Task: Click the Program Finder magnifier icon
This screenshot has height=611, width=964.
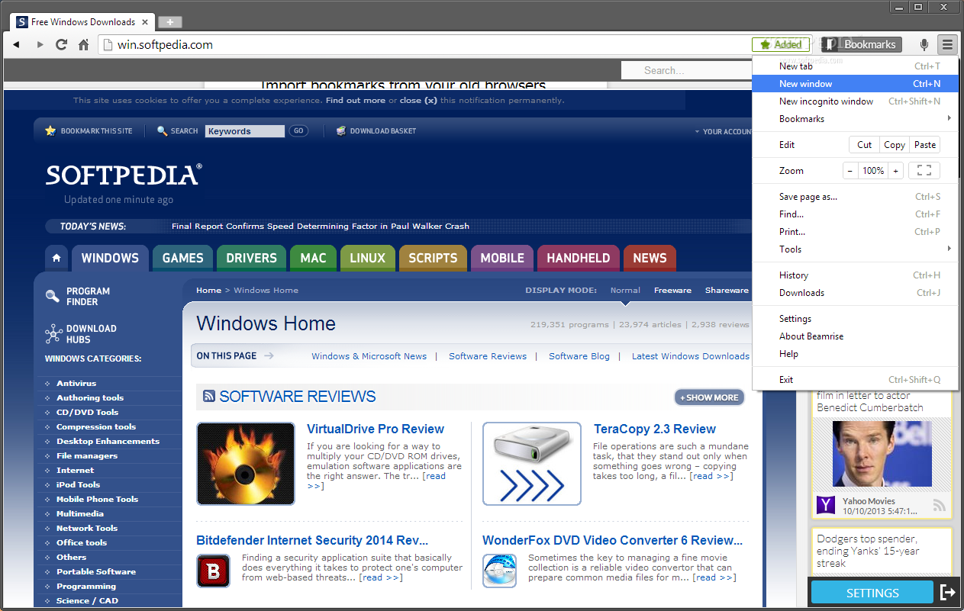Action: [53, 296]
